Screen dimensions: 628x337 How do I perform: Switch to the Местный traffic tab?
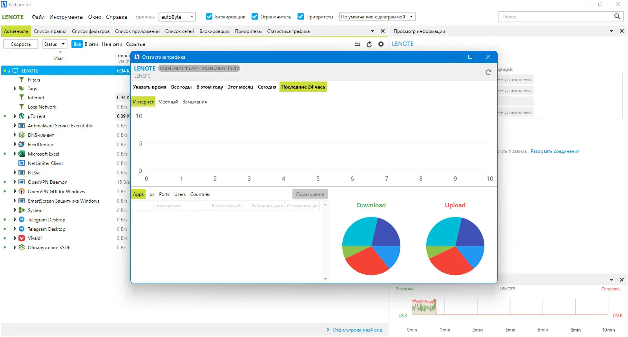click(168, 102)
